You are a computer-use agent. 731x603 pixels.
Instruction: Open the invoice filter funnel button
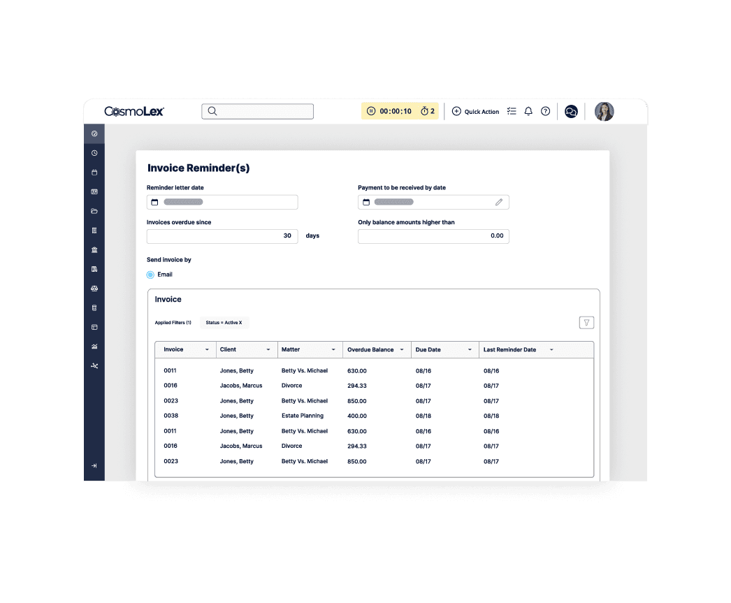pyautogui.click(x=586, y=323)
